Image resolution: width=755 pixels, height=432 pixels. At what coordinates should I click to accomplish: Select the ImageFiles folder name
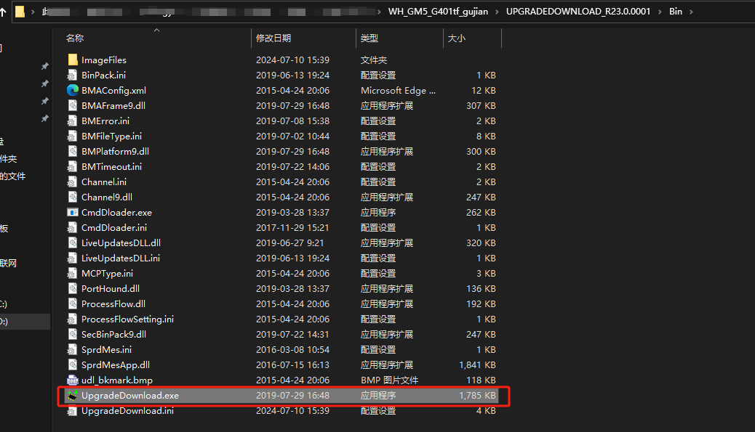[x=104, y=60]
